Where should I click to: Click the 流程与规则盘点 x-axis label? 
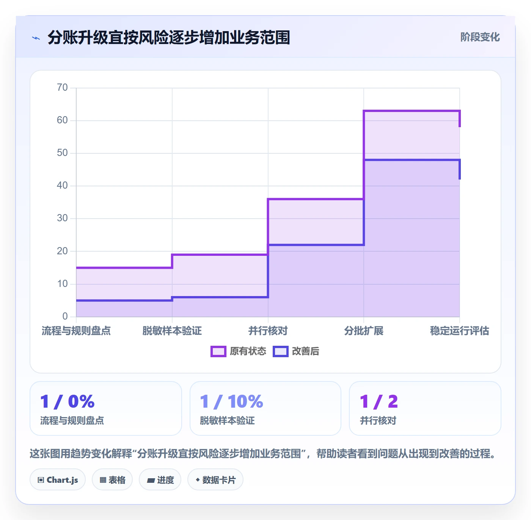click(x=76, y=331)
